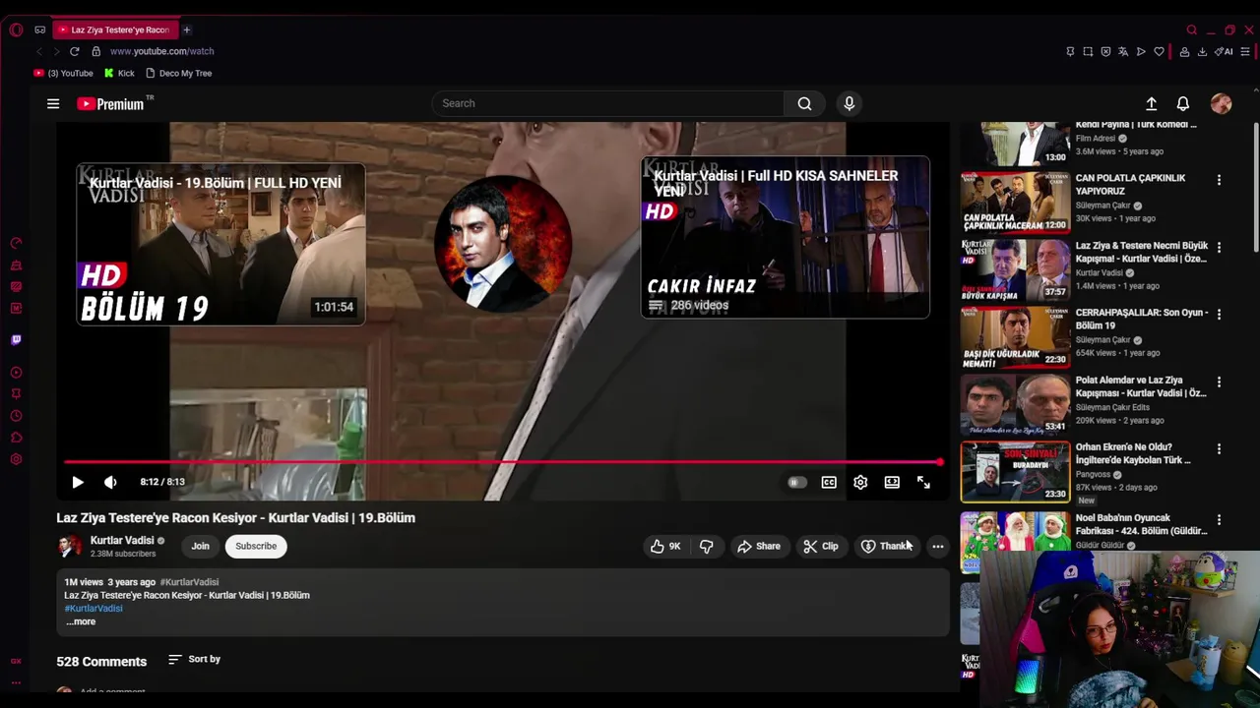Open options for CAN POLATLA ÇAPKINLIK YAPIYORUZ
The width and height of the screenshot is (1260, 708).
[1219, 180]
